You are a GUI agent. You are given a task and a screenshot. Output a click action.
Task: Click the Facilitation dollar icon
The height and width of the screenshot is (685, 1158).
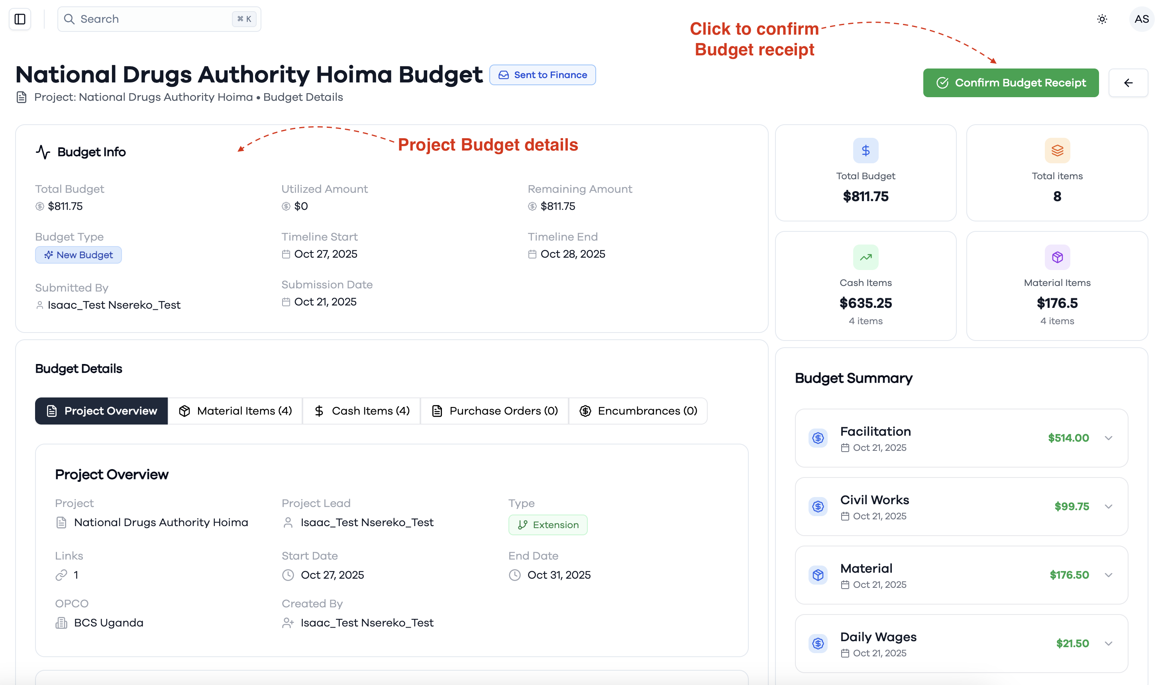click(x=818, y=438)
